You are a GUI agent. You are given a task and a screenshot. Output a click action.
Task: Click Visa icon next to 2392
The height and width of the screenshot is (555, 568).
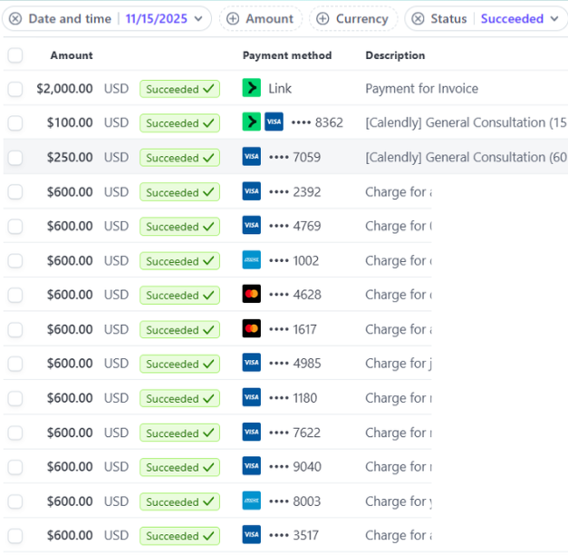(x=252, y=191)
